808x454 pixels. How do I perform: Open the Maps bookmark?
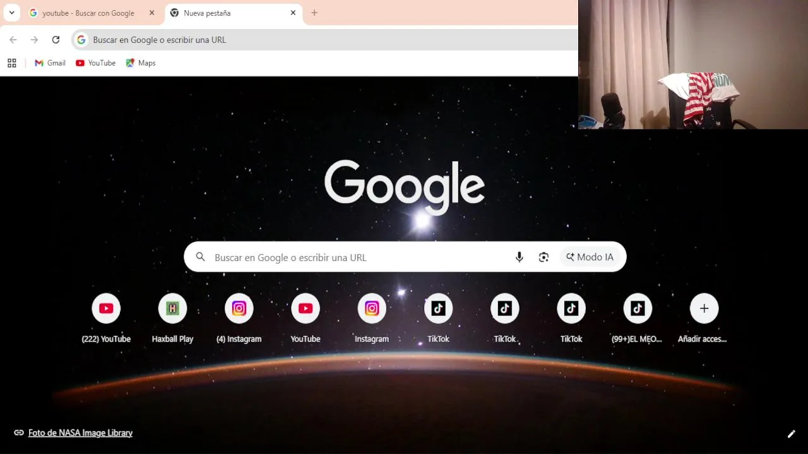(x=141, y=63)
